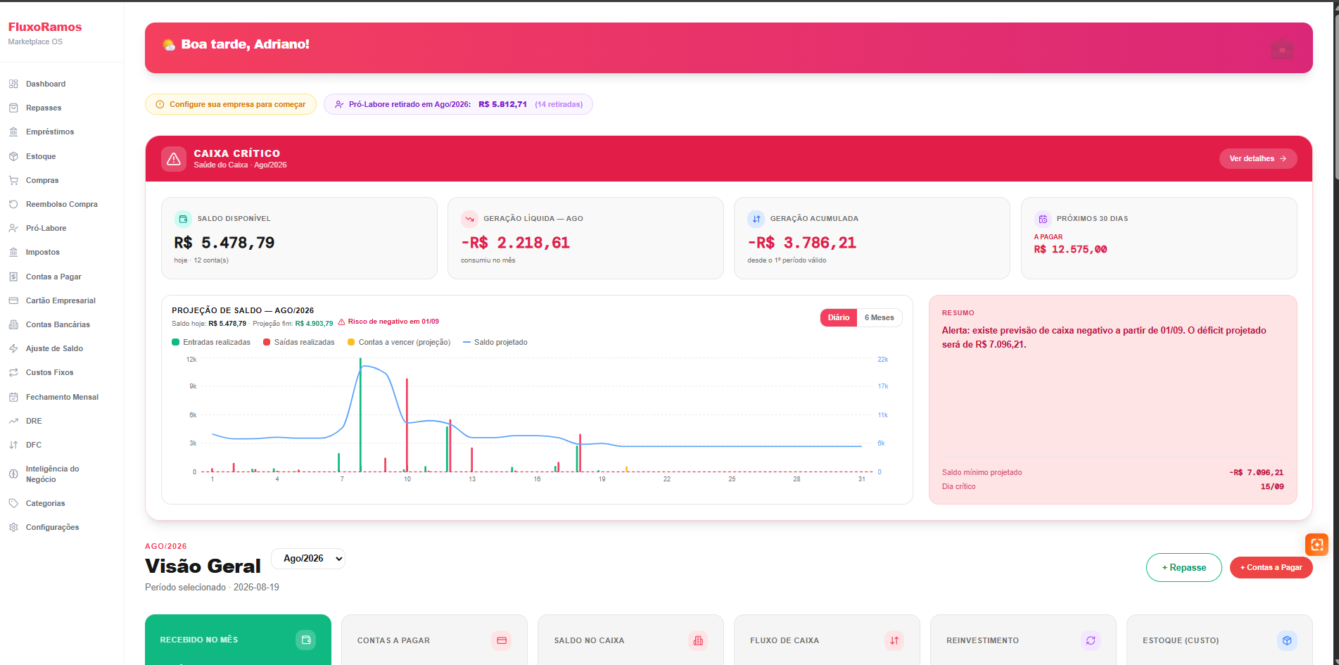Screen dimensions: 1339x665
Task: Click the DRE trend line icon
Action: click(x=13, y=421)
